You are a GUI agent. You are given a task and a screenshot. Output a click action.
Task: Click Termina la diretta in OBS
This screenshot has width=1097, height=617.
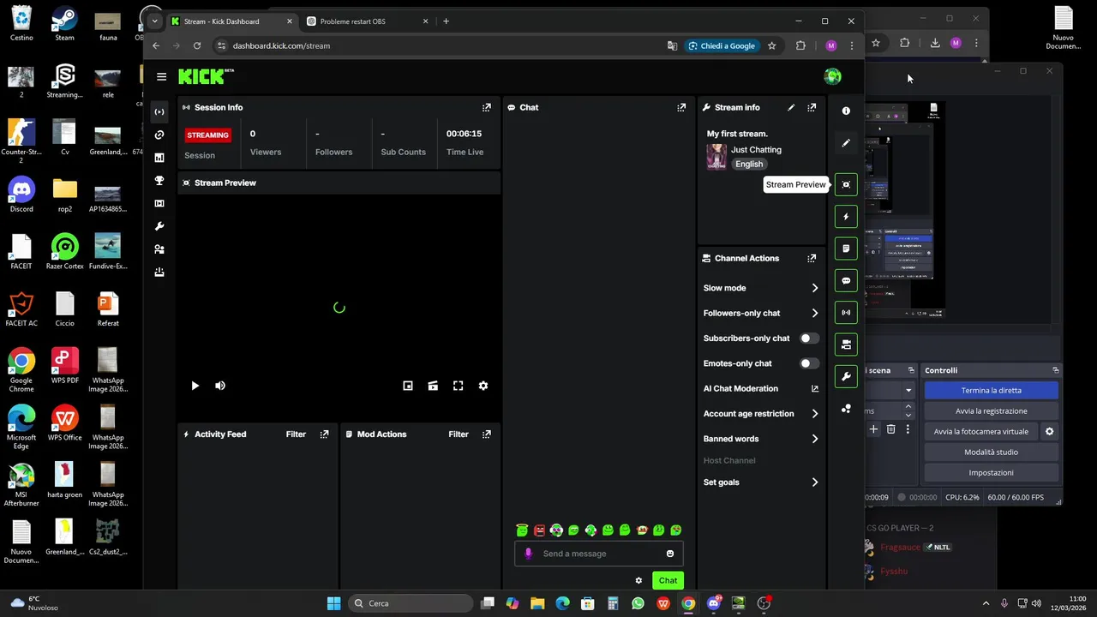tap(991, 390)
